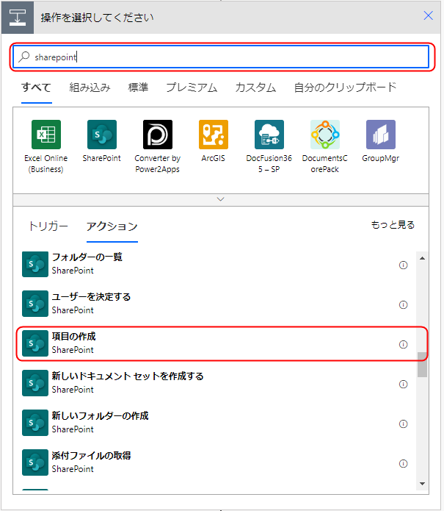The height and width of the screenshot is (511, 444).
Task: Switch to the すべて tab
Action: pos(37,87)
